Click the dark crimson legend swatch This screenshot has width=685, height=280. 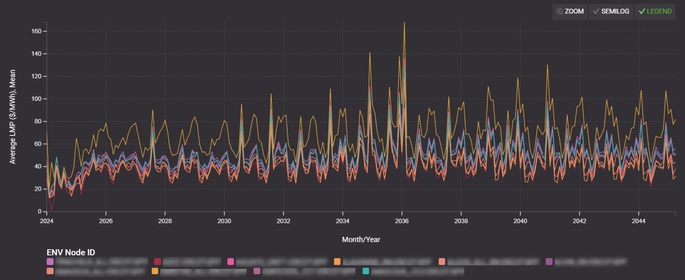coord(157,261)
